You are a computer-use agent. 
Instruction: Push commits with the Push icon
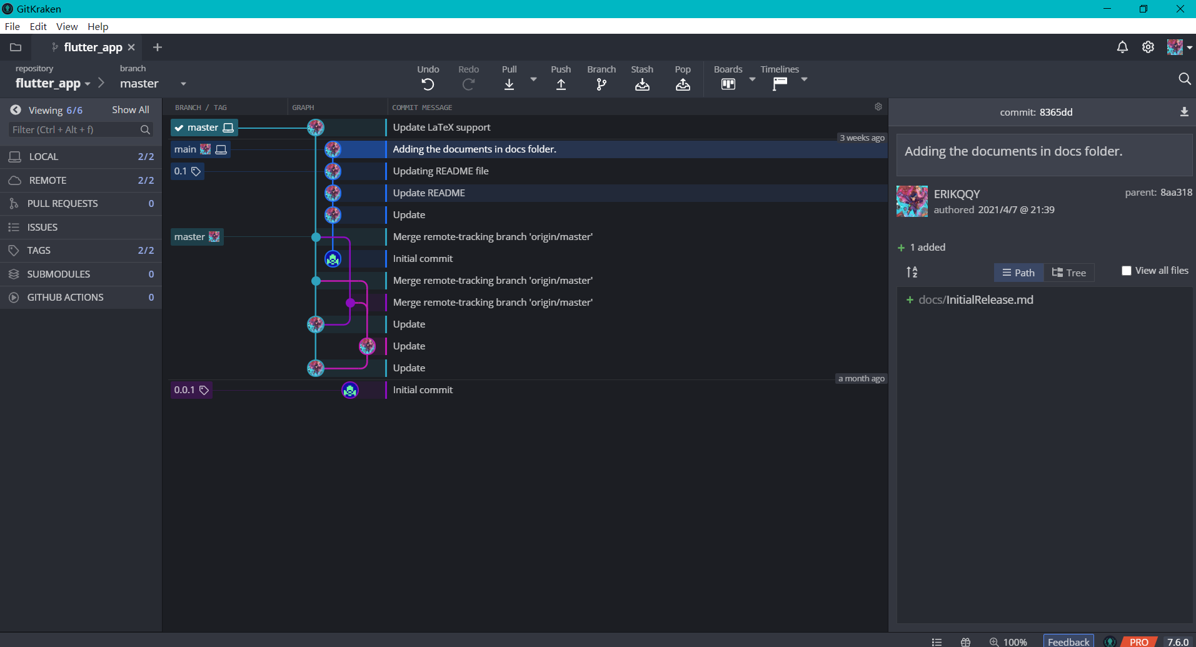(x=561, y=84)
